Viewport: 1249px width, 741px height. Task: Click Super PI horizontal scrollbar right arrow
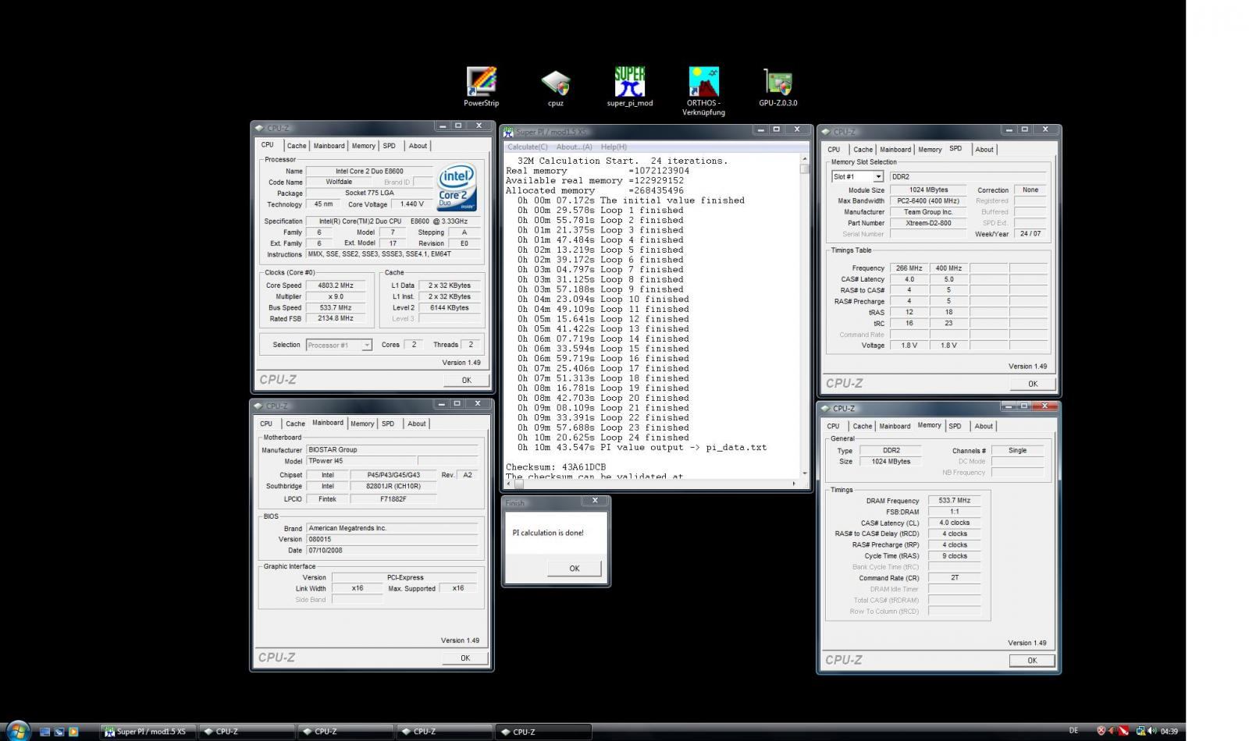795,484
